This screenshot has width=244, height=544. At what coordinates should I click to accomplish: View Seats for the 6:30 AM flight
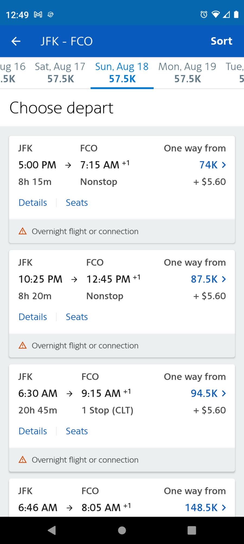[x=77, y=431]
